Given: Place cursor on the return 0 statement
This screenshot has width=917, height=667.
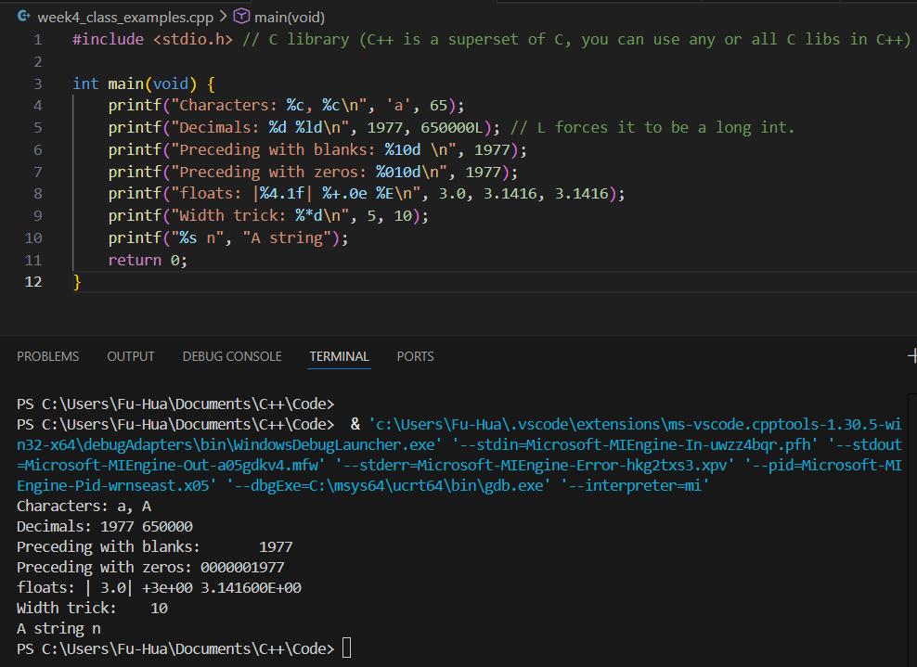Looking at the screenshot, I should click(147, 260).
